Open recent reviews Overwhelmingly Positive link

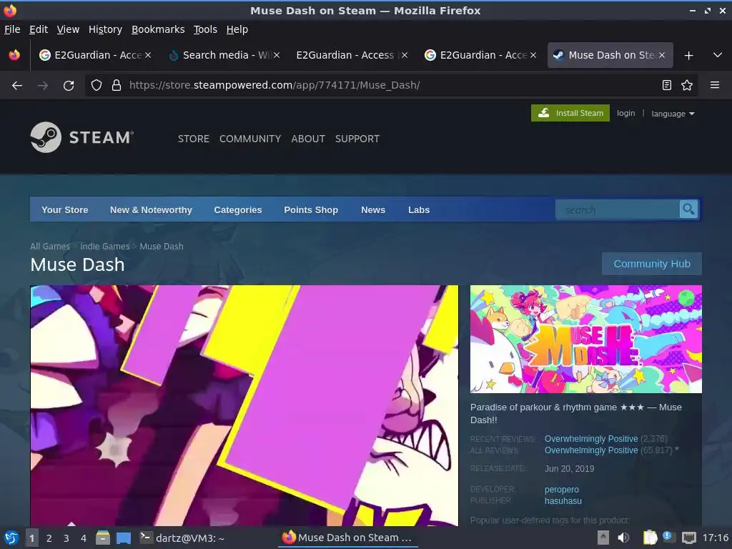[591, 439]
